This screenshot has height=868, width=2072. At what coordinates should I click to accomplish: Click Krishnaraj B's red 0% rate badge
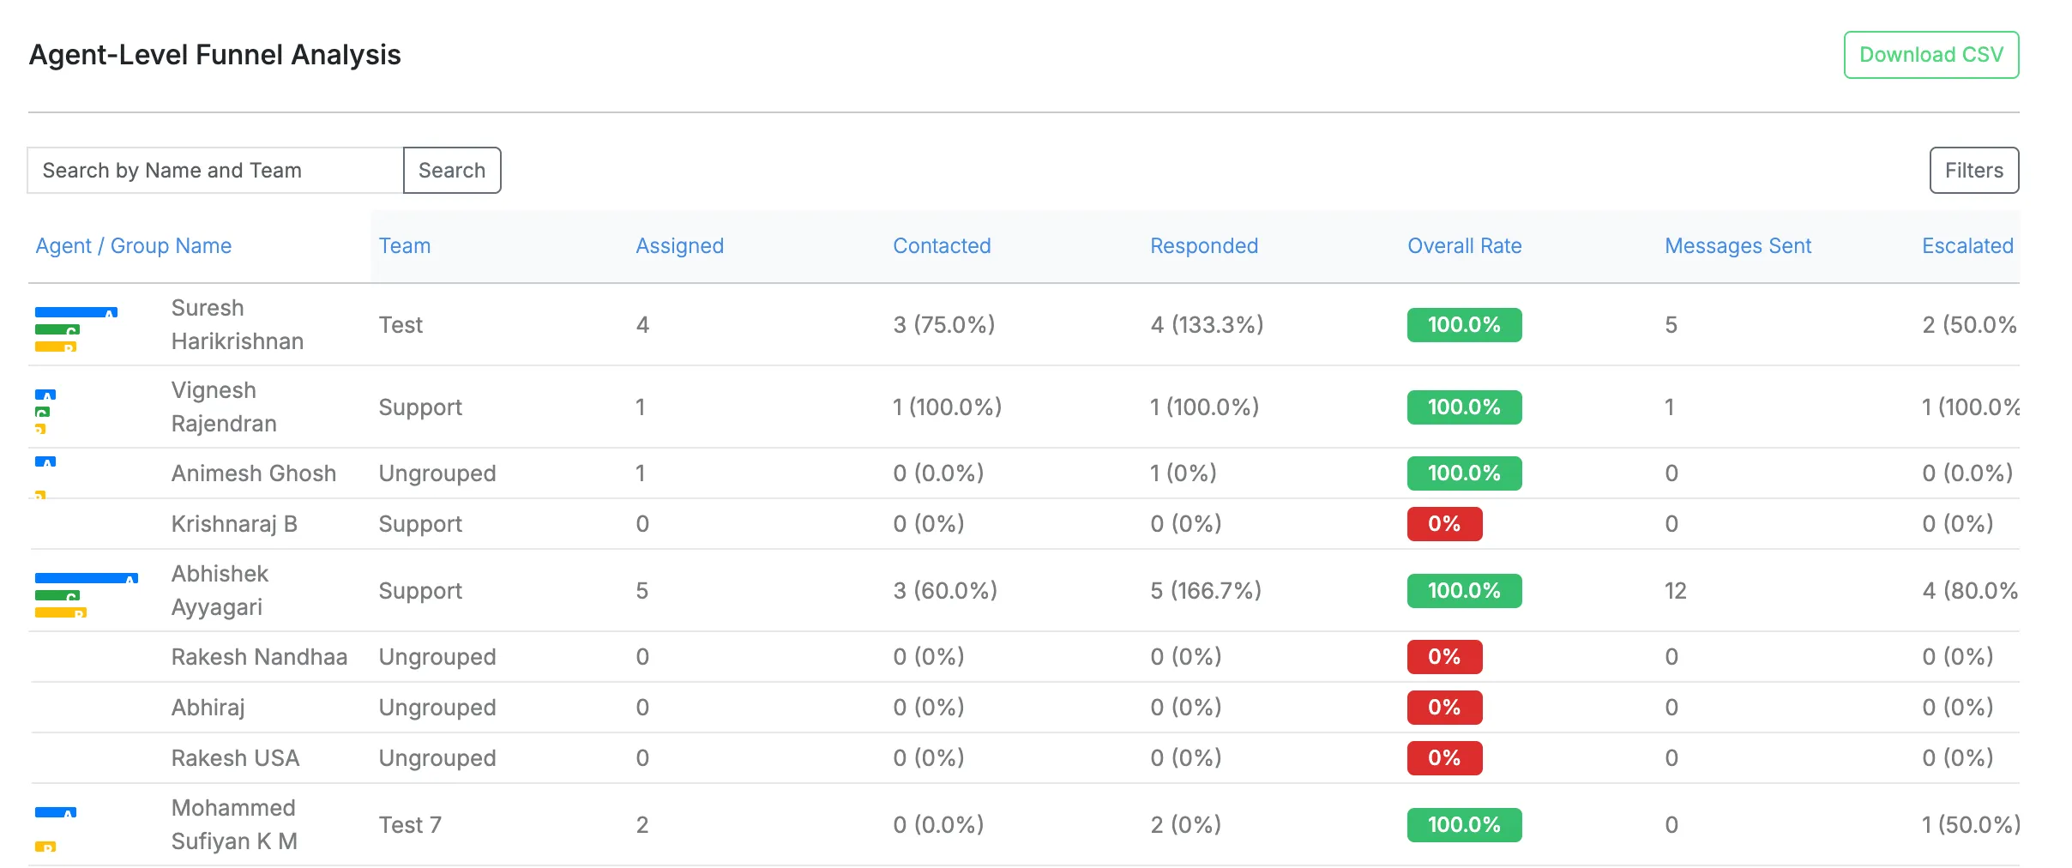point(1444,523)
